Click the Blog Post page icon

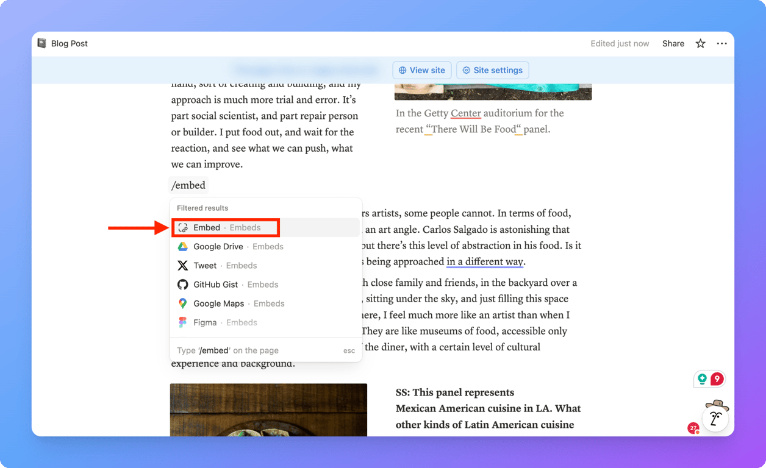[x=41, y=43]
